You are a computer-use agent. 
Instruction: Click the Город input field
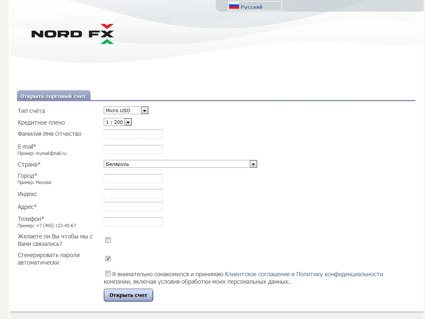tap(133, 179)
